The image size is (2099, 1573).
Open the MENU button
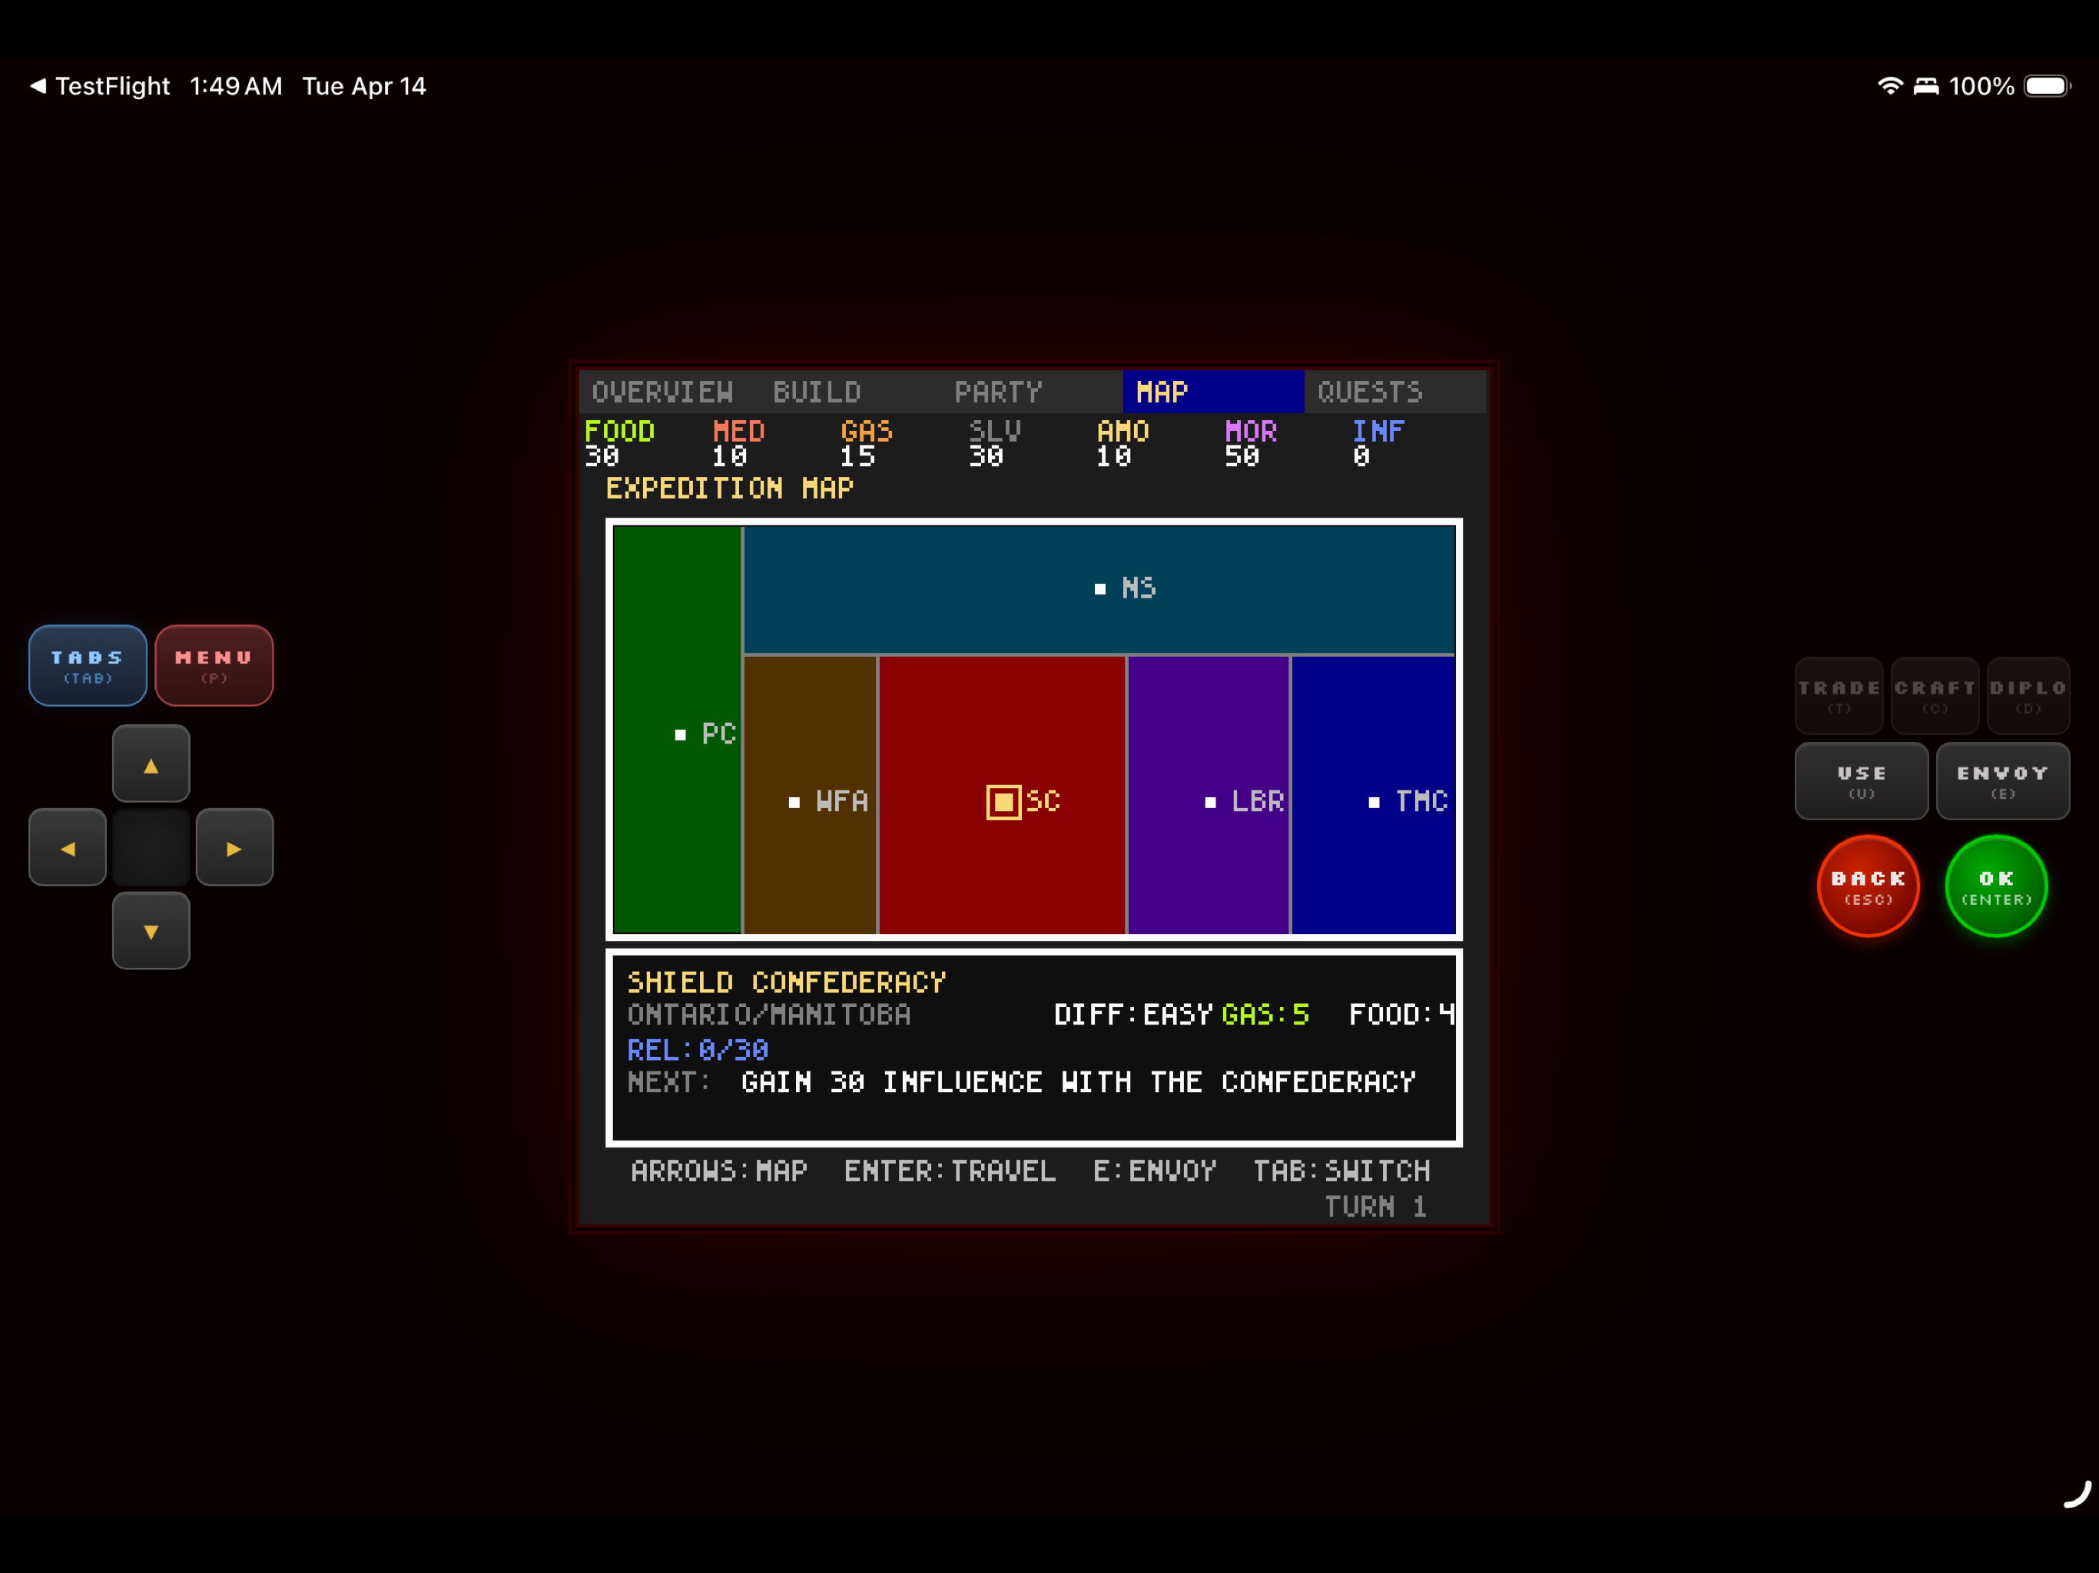[214, 665]
